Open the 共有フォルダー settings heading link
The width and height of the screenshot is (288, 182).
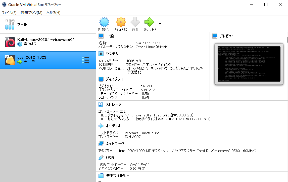pos(118,175)
